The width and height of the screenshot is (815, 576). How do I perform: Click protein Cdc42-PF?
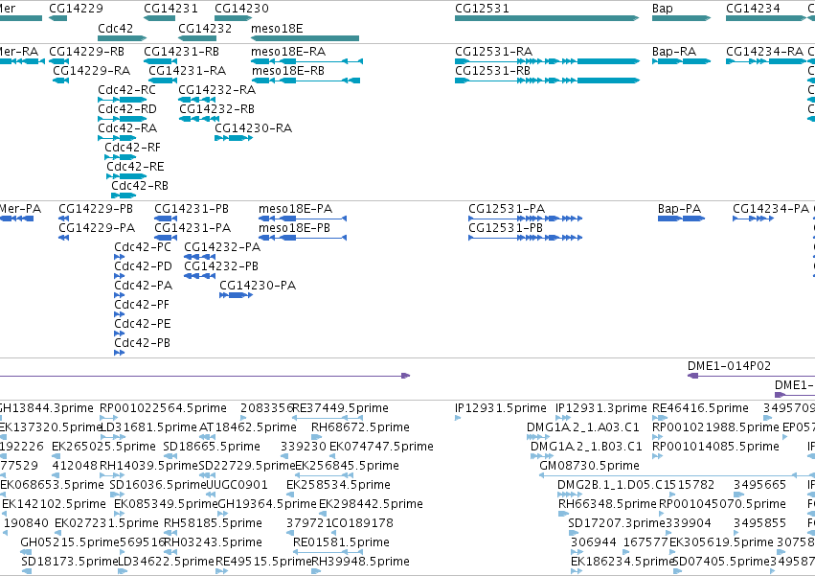pos(142,305)
